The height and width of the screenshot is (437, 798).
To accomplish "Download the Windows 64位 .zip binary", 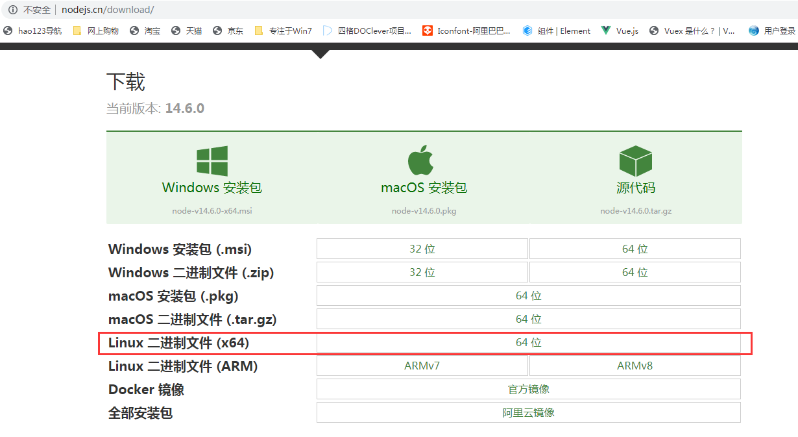I will (x=635, y=272).
